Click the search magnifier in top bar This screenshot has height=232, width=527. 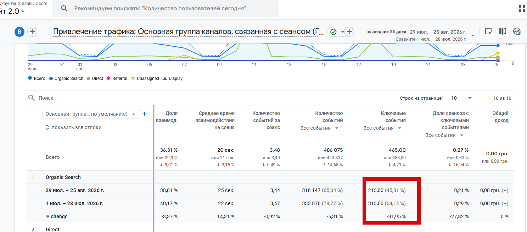[x=64, y=8]
